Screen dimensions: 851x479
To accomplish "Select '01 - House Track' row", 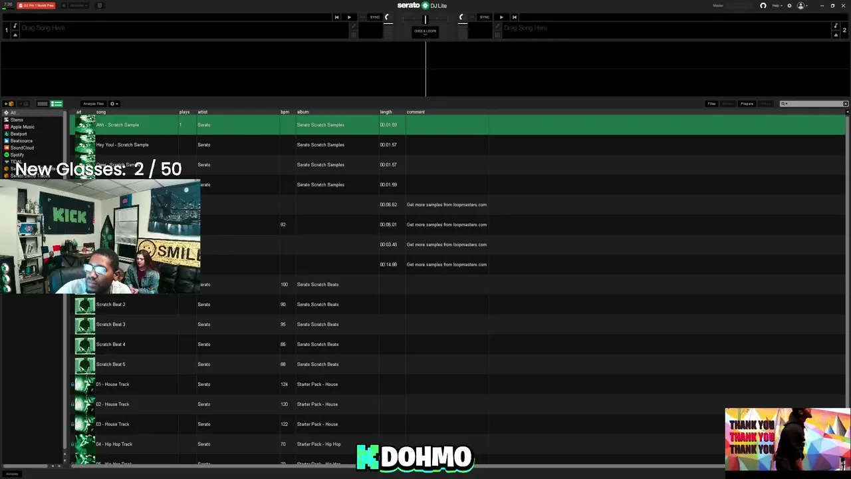I will pos(457,385).
